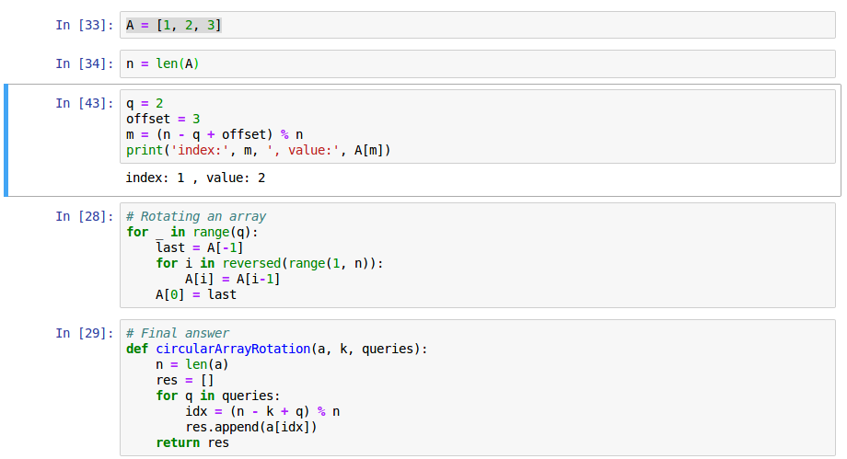
Task: Click the line 'last = A[-1]'
Action: tap(200, 247)
